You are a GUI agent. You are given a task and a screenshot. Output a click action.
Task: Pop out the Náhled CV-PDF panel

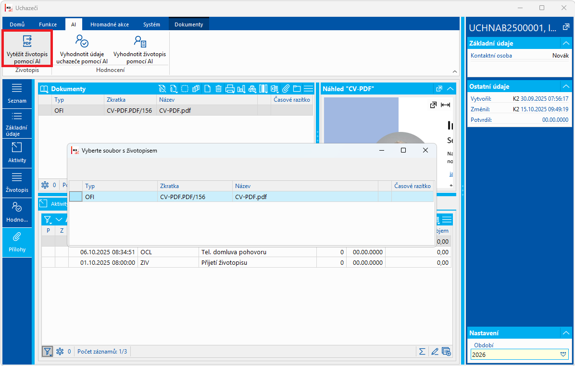click(439, 89)
